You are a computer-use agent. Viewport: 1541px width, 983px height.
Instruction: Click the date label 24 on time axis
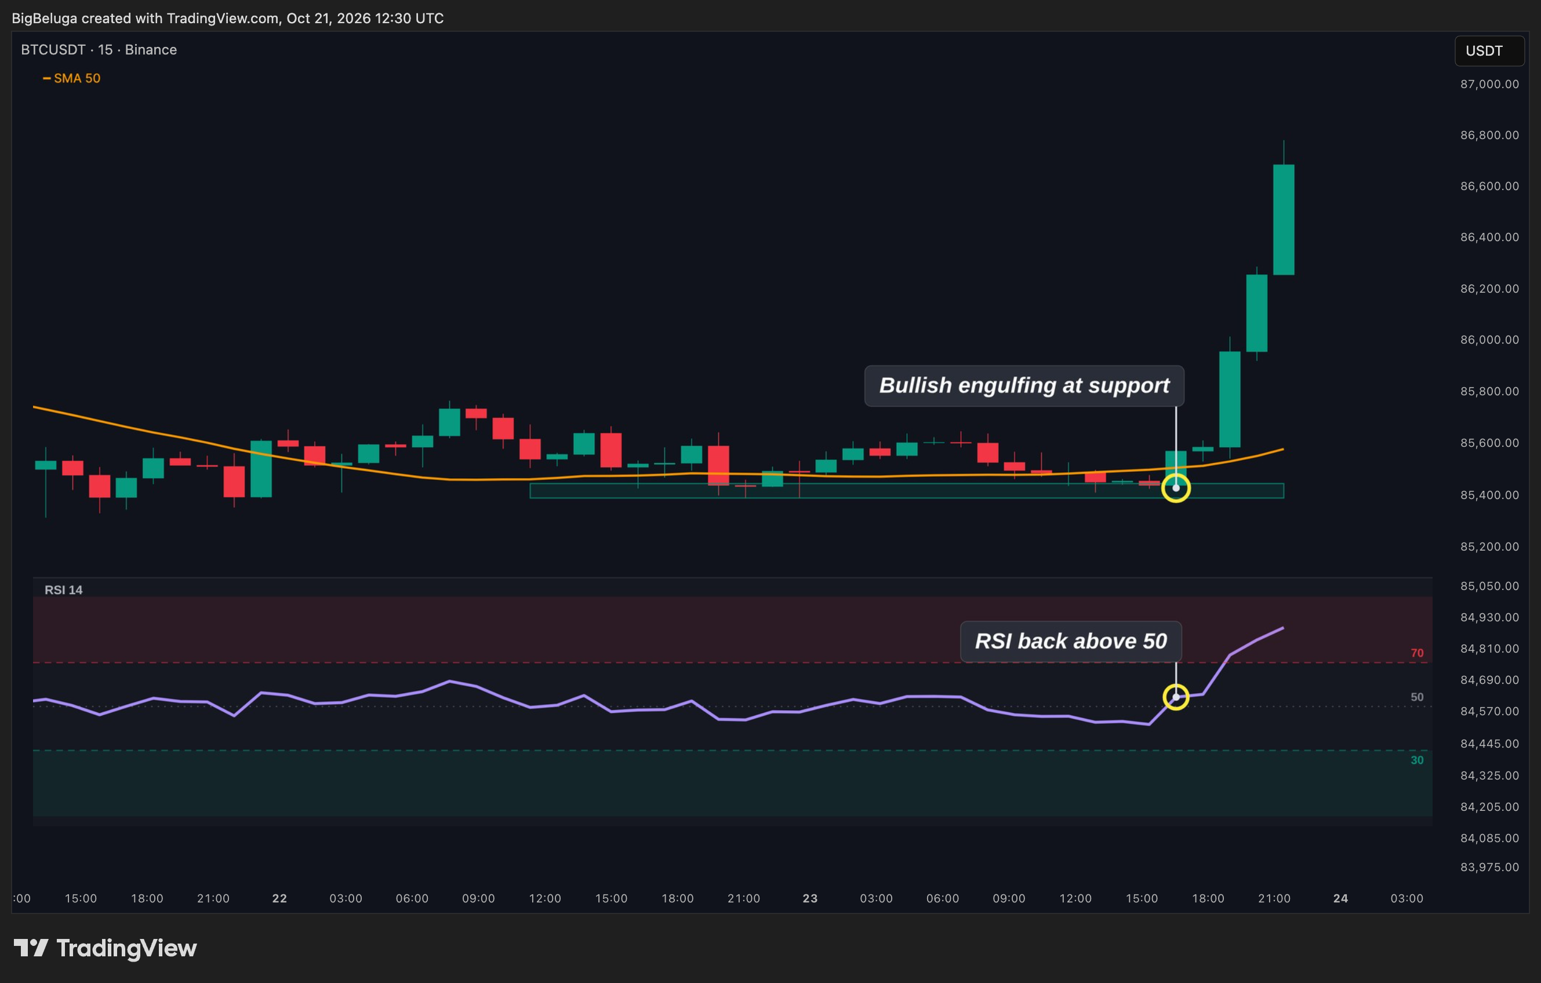point(1341,898)
